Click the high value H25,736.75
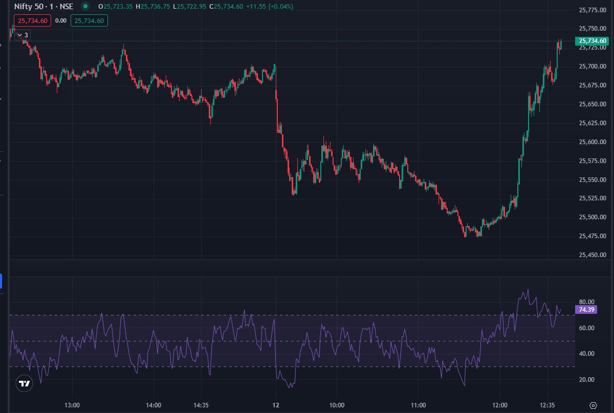 click(153, 7)
